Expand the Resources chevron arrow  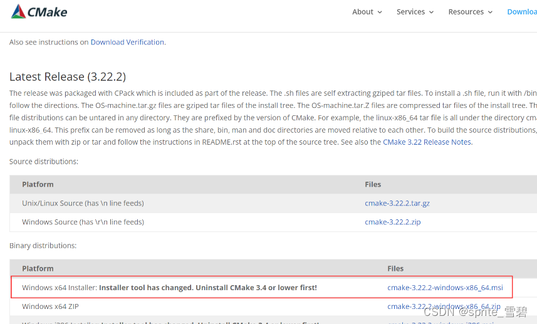click(x=490, y=13)
